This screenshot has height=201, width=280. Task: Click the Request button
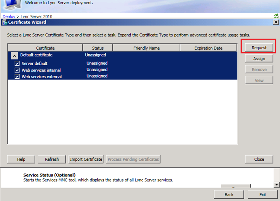(259, 48)
